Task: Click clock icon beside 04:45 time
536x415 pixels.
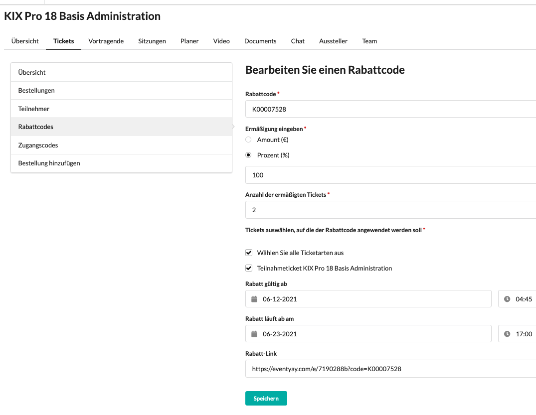Action: pyautogui.click(x=507, y=299)
